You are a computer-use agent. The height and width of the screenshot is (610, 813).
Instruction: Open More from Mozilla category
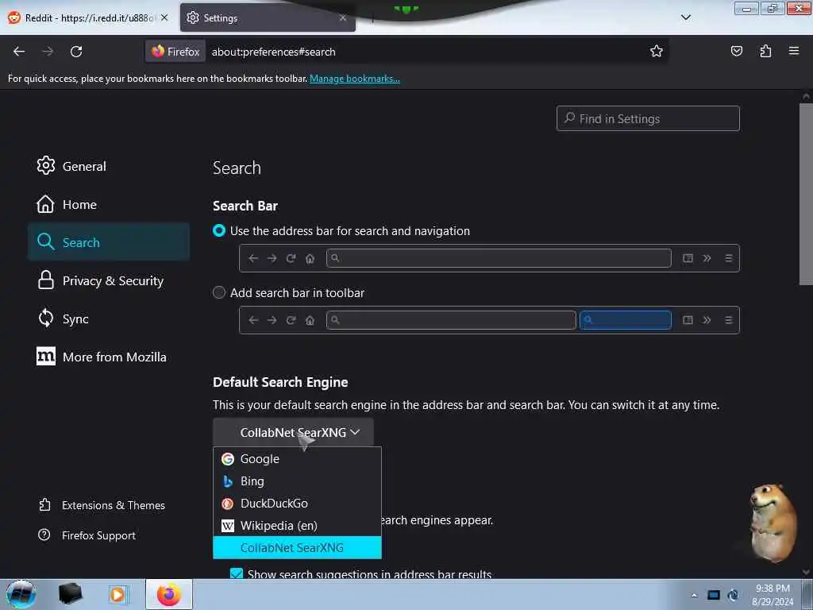[109, 357]
